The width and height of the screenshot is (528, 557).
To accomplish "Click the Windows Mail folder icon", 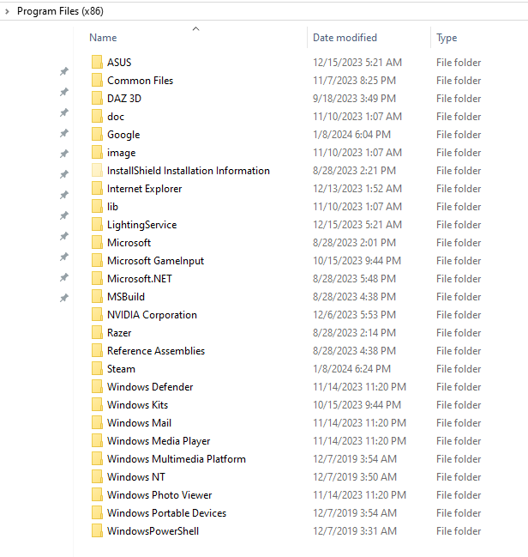I will point(97,422).
